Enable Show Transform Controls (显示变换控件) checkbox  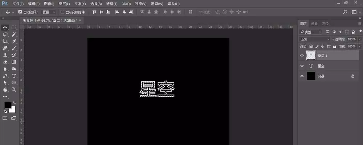click(62, 12)
